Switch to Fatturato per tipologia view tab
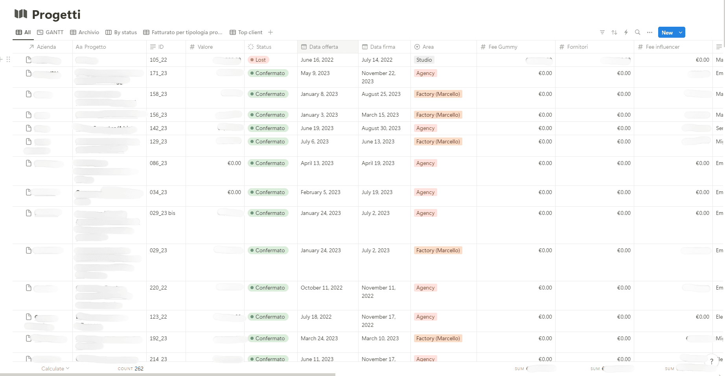The height and width of the screenshot is (376, 725). pos(183,32)
